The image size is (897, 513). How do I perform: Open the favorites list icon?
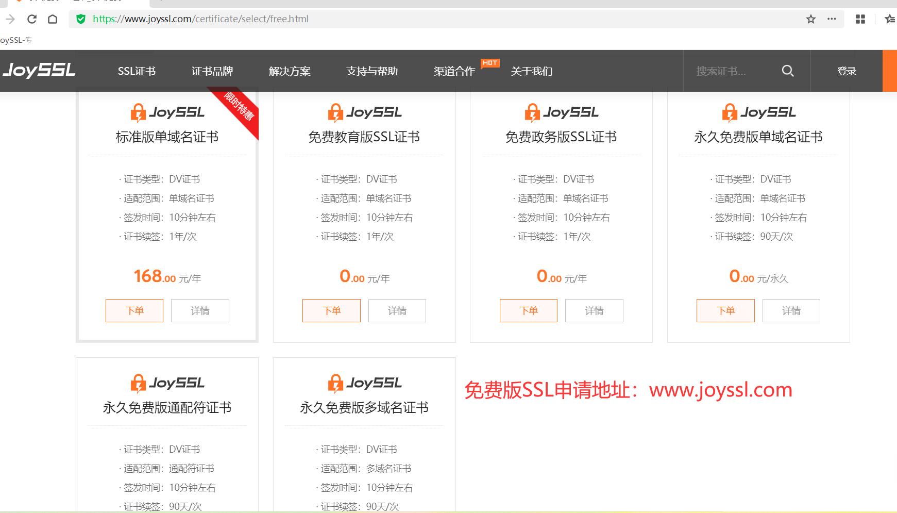tap(890, 19)
